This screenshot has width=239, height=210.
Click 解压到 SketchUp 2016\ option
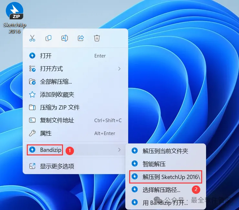coord(166,177)
